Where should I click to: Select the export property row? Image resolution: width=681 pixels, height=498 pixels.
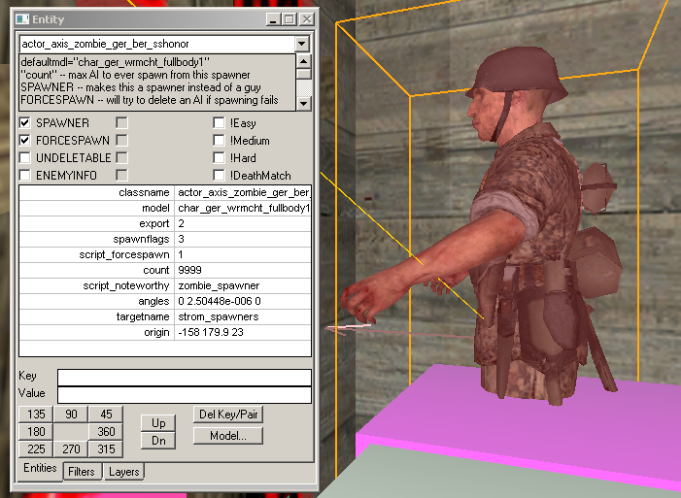click(x=165, y=223)
